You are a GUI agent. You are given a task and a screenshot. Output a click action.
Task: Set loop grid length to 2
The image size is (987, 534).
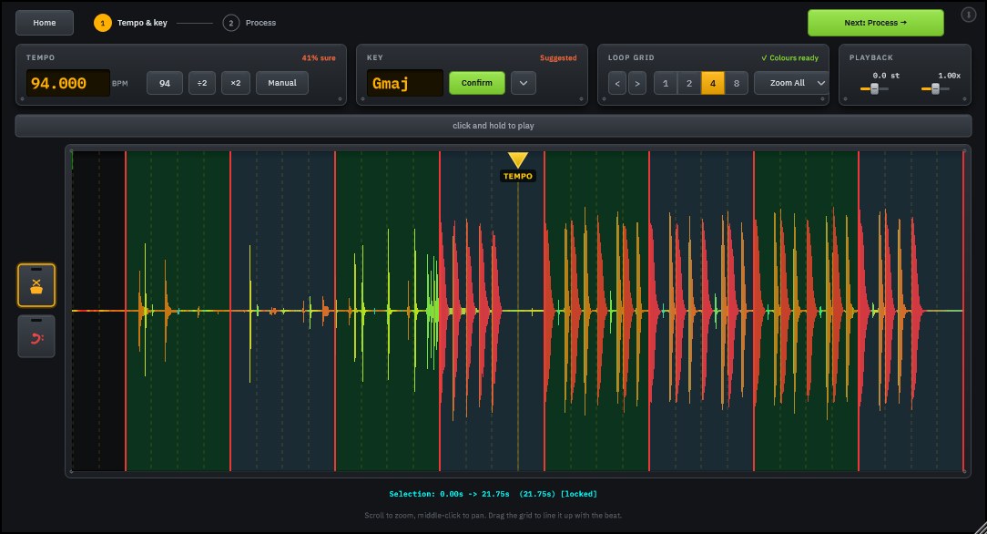point(689,83)
